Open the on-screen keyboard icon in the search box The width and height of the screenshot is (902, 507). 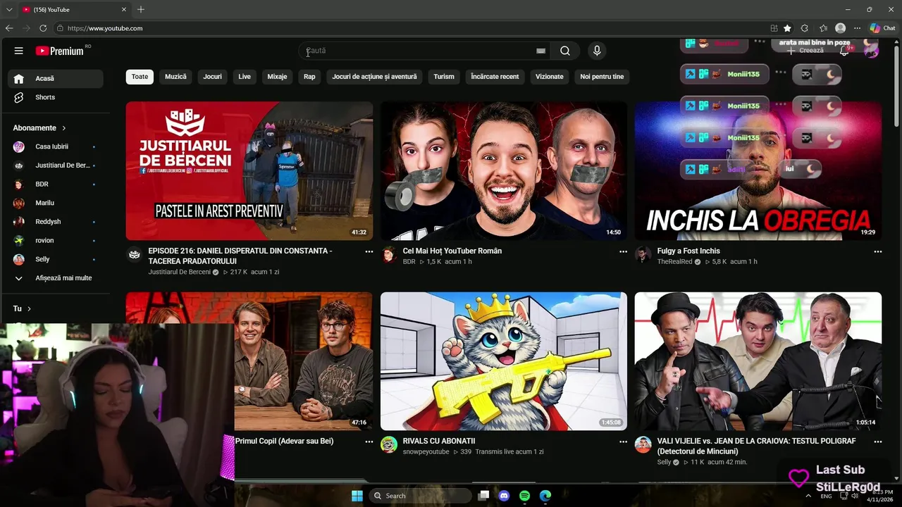(x=540, y=51)
